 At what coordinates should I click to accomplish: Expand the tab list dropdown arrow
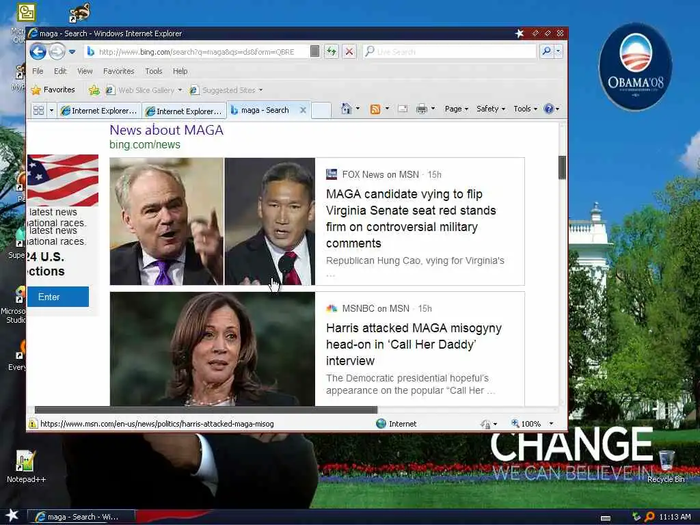[x=51, y=110]
